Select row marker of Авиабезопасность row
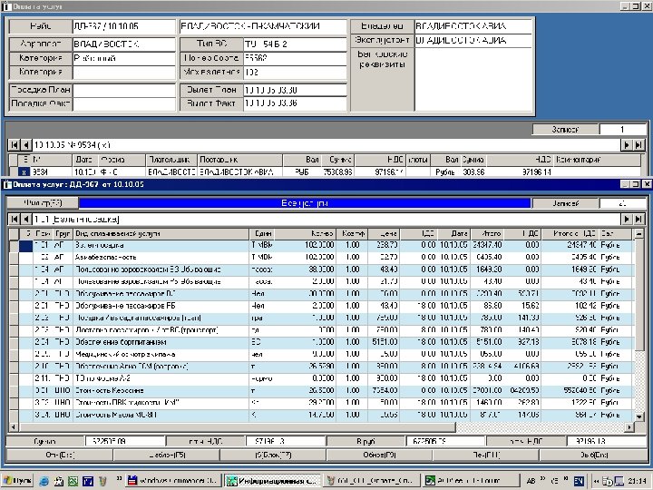This screenshot has height=490, width=653. [14, 258]
